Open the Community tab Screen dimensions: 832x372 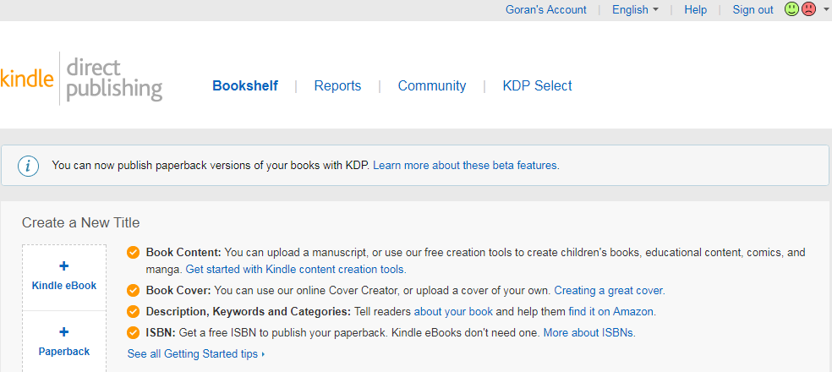pos(432,86)
